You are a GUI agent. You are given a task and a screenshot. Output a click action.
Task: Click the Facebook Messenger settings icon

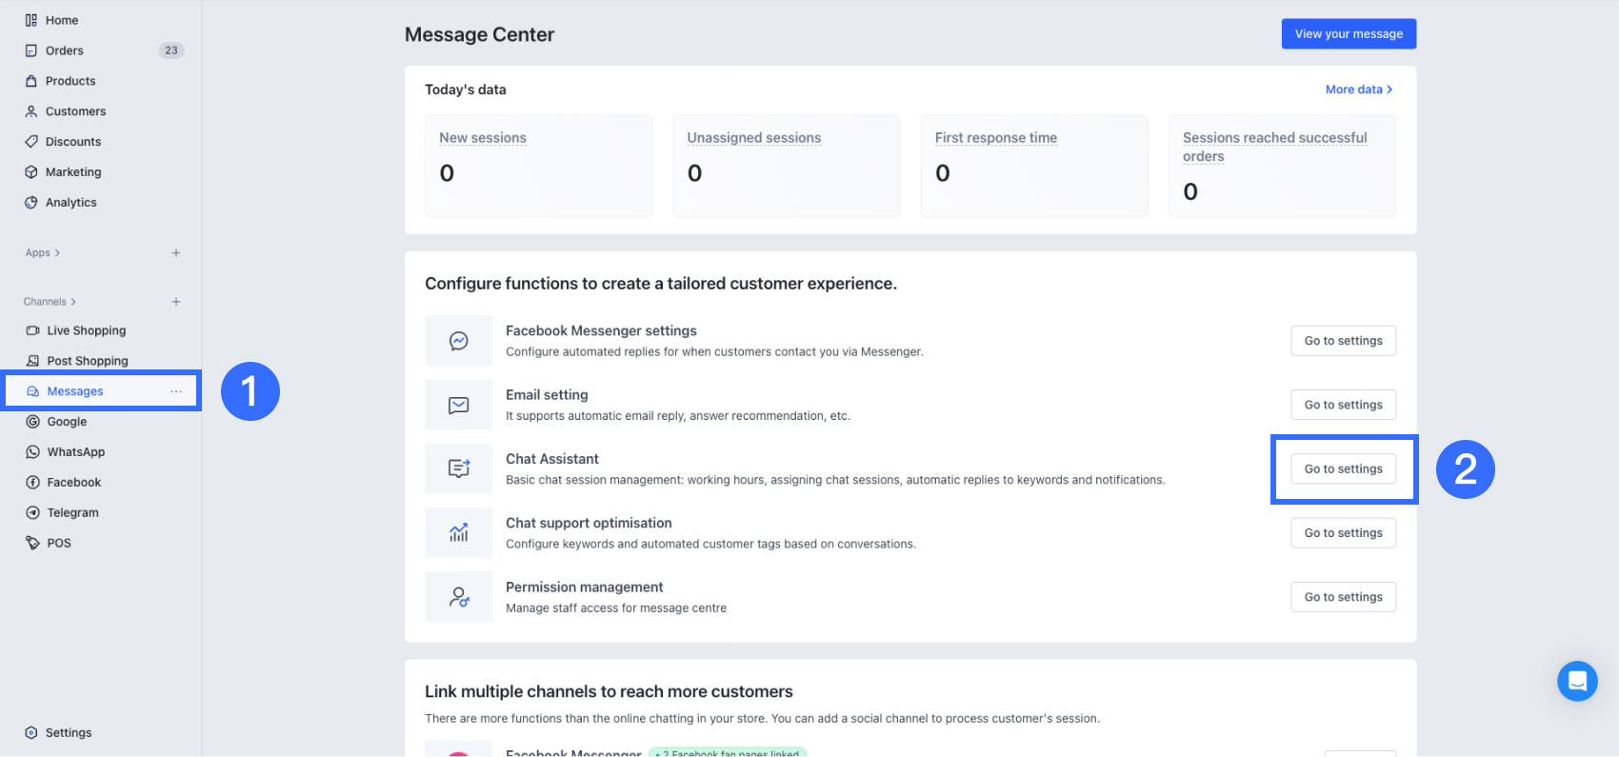(458, 341)
